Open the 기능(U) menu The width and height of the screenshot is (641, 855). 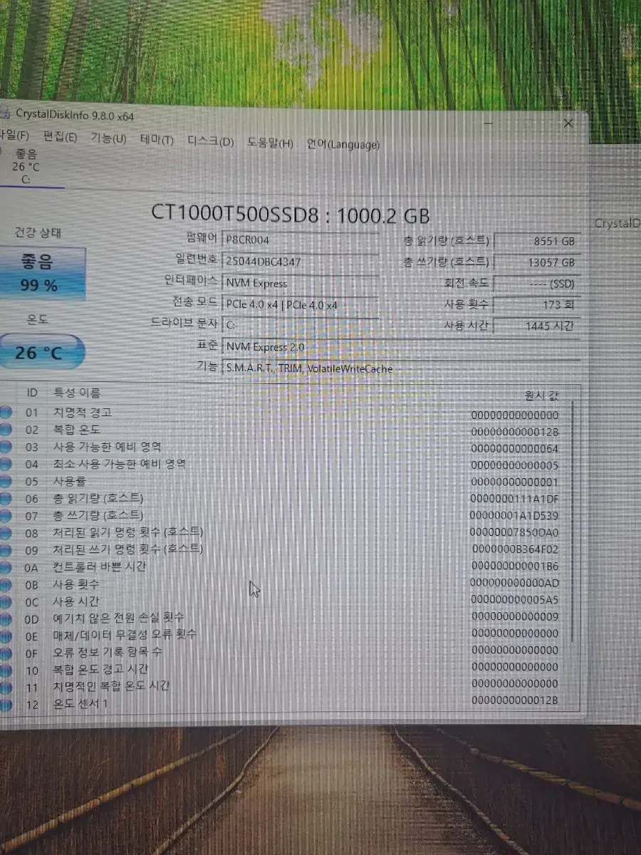tap(108, 139)
